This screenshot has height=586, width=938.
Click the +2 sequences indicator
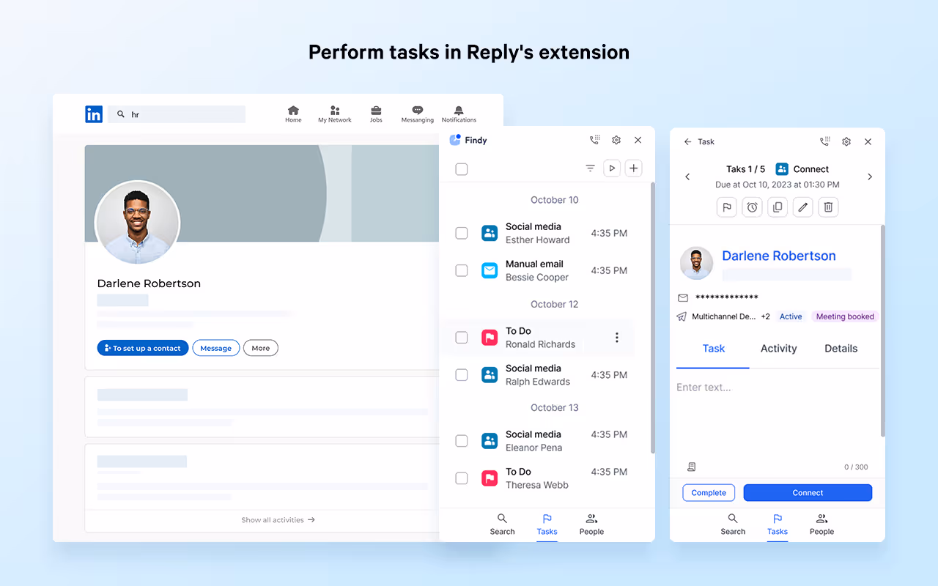[765, 316]
